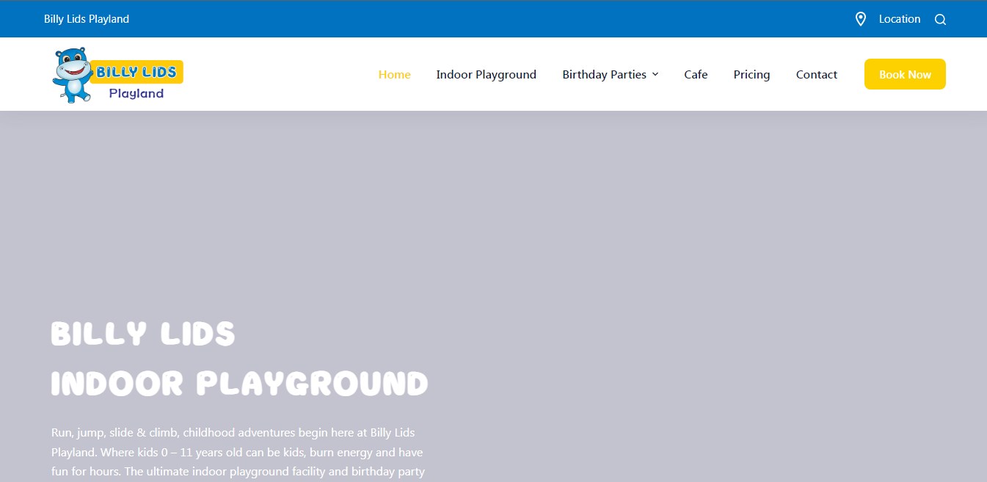Go to Indoor Playground page
Viewport: 987px width, 482px height.
[486, 74]
